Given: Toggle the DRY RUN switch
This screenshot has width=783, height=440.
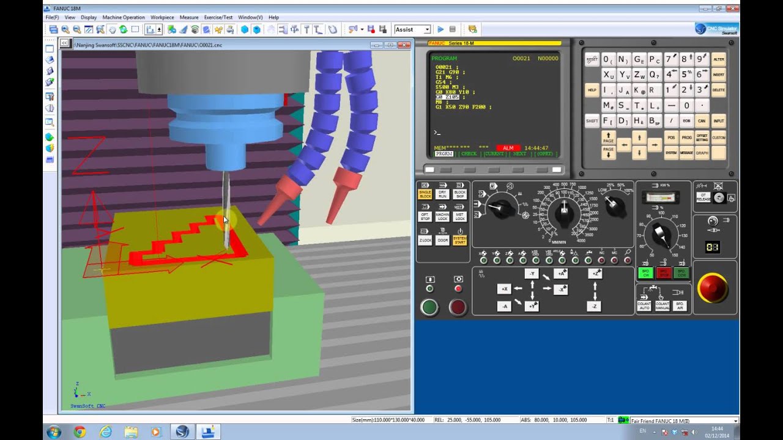Looking at the screenshot, I should [442, 194].
